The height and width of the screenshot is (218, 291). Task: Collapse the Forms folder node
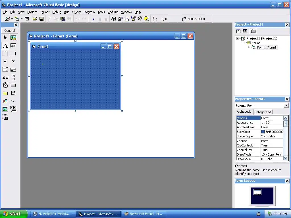243,43
